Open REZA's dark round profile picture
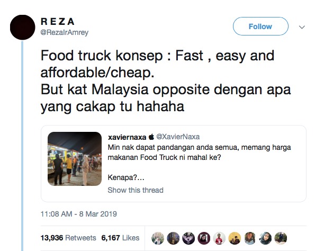Image resolution: width=315 pixels, height=251 pixels. coord(22,27)
